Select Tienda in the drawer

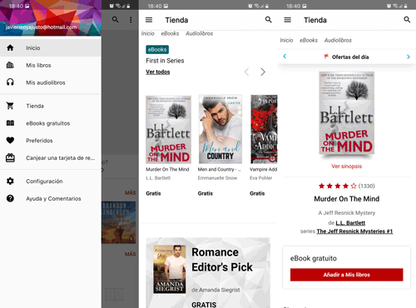click(x=51, y=106)
